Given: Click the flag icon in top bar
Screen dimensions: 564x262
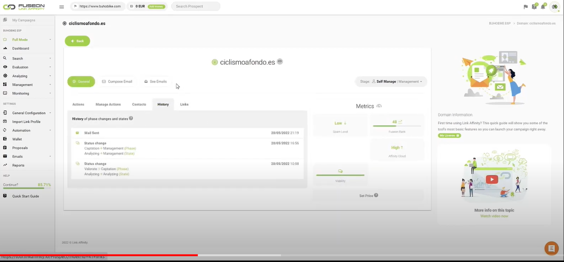Looking at the screenshot, I should (525, 7).
